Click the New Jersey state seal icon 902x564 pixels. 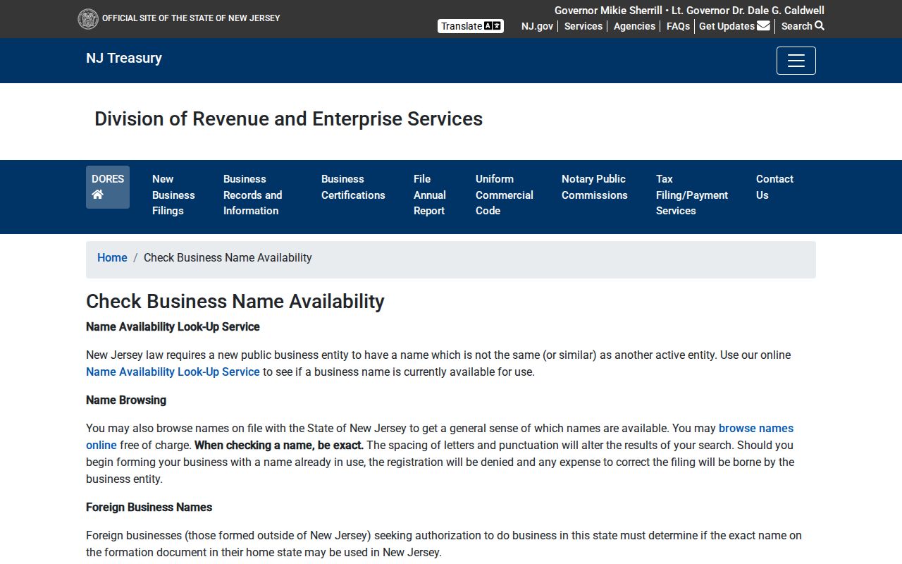(88, 19)
